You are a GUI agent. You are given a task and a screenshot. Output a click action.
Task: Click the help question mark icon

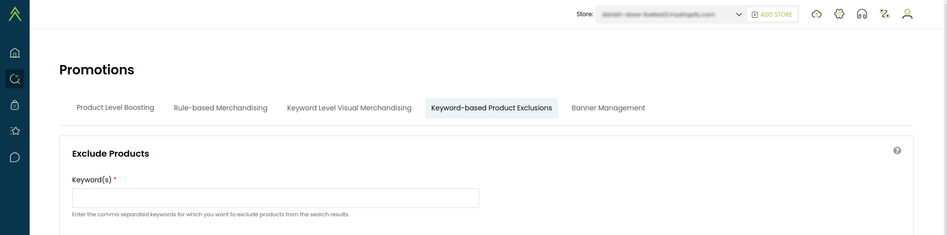[x=897, y=151]
